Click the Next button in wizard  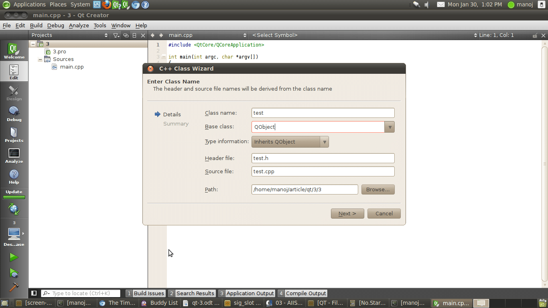point(347,213)
